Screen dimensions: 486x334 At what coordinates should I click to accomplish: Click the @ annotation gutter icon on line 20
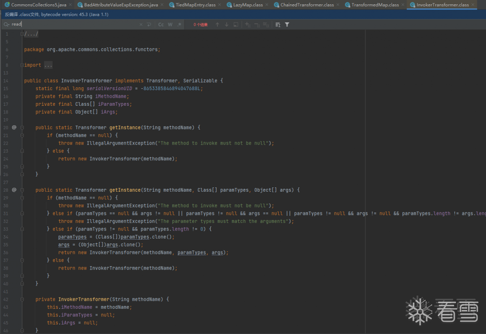pyautogui.click(x=14, y=127)
